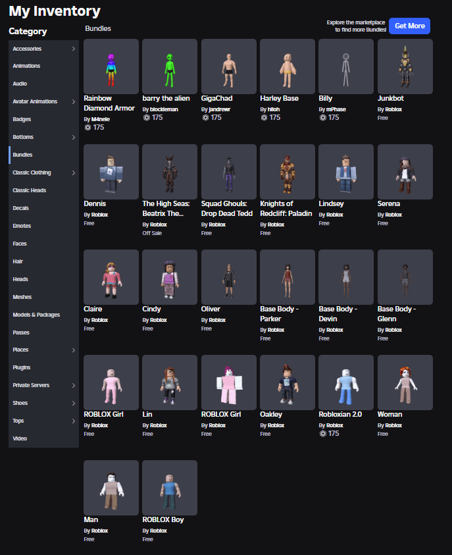The height and width of the screenshot is (555, 452).
Task: Select the Classic Heads category
Action: (44, 190)
